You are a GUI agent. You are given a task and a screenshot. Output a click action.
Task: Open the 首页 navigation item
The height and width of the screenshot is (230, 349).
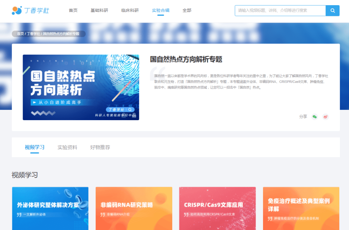(x=73, y=10)
